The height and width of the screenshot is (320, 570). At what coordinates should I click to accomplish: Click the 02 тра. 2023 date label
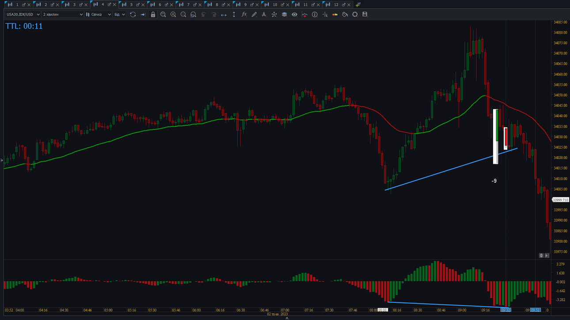277,314
